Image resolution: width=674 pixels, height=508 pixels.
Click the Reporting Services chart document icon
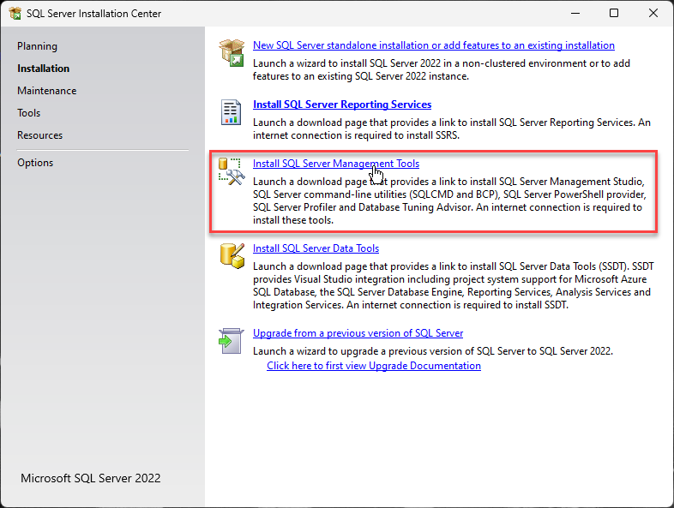click(x=232, y=112)
